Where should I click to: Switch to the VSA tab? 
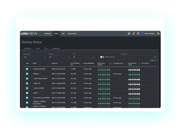coord(46,48)
